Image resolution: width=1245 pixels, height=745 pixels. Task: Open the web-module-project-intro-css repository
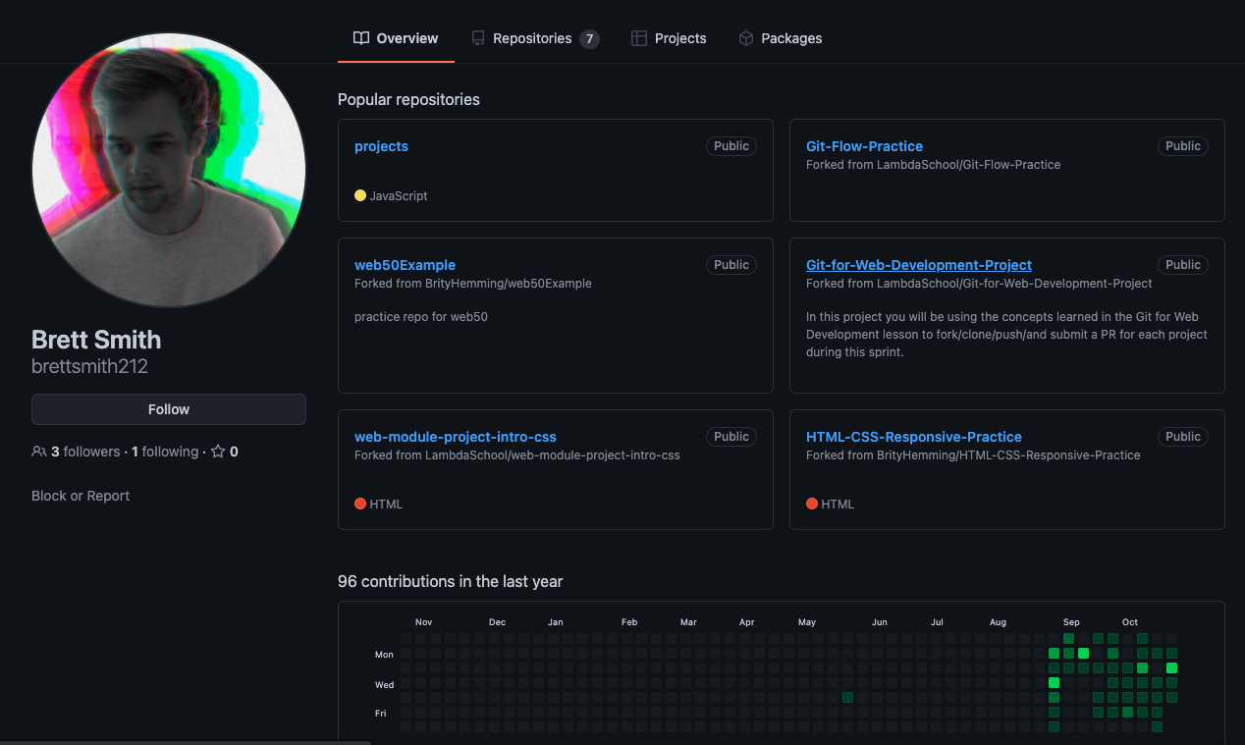tap(455, 437)
